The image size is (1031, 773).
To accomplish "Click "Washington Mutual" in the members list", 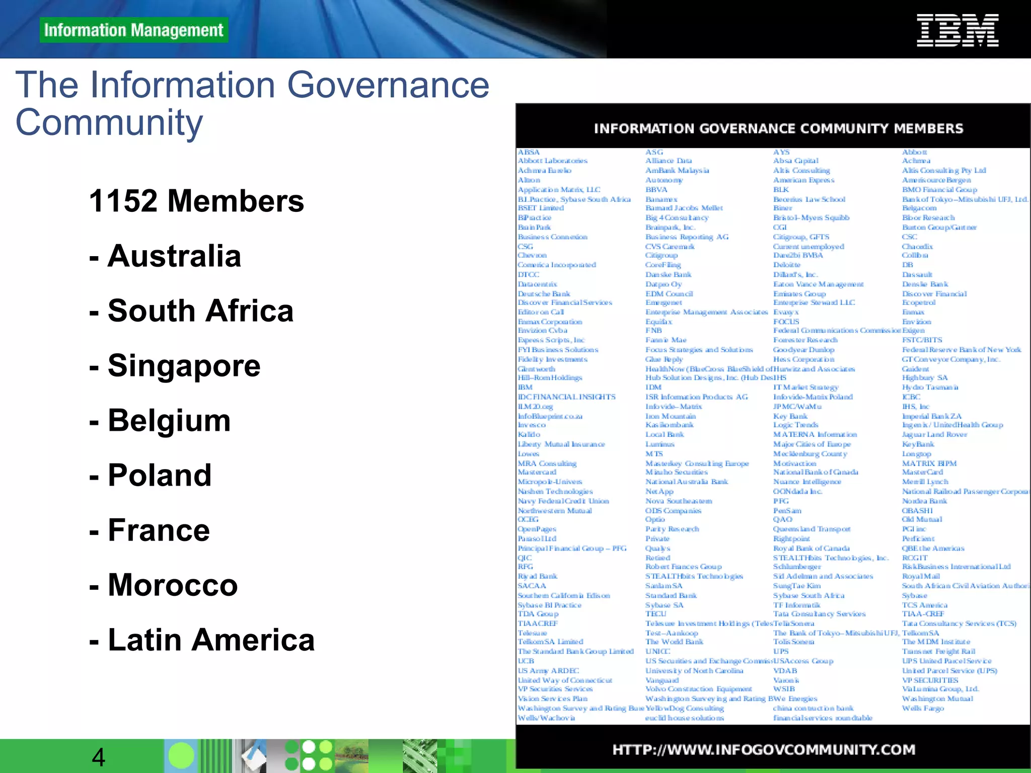I will 937,699.
